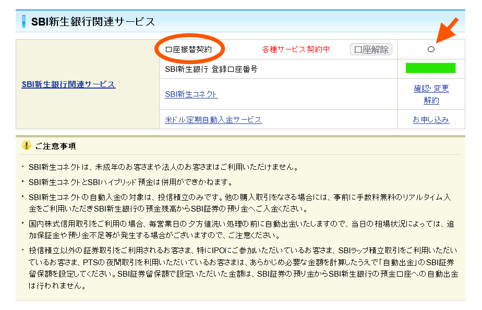This screenshot has width=482, height=310.
Task: Open the 米ドル定期自動入金サービス link
Action: point(213,119)
